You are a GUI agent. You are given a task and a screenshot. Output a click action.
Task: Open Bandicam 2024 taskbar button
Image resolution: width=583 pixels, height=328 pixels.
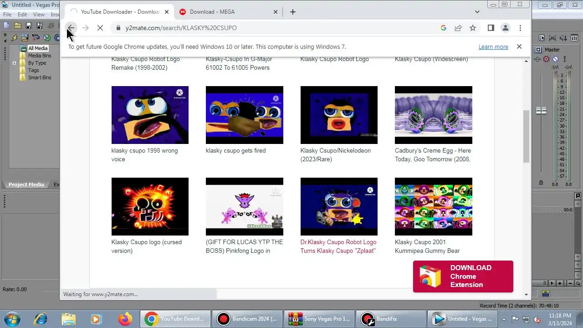tap(249, 319)
